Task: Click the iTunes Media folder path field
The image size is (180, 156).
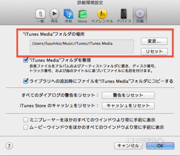Action: click(x=82, y=46)
